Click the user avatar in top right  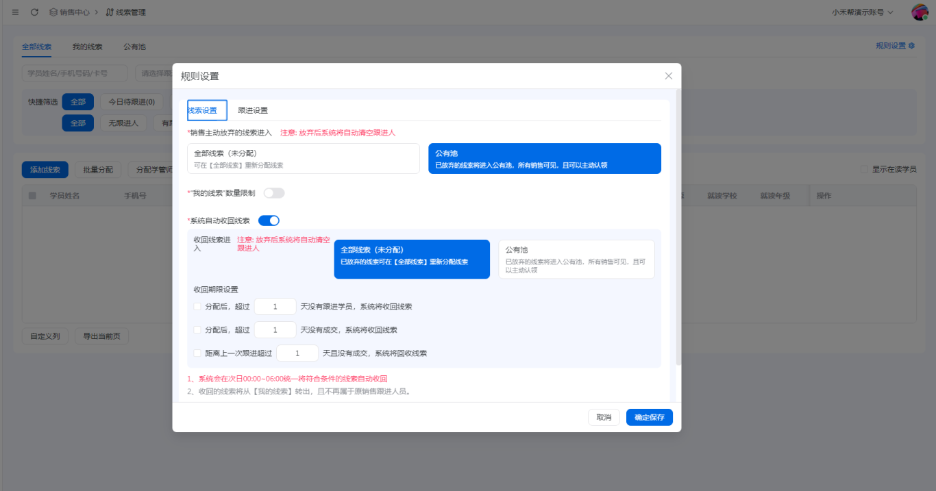(x=920, y=12)
